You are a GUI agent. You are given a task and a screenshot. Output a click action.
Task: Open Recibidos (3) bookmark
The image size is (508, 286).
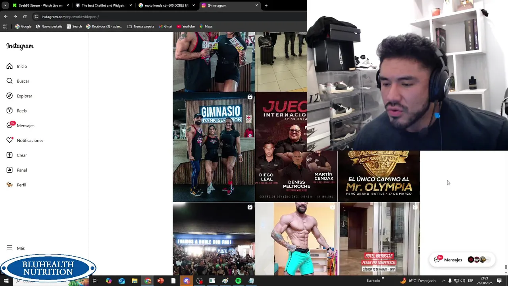point(104,27)
